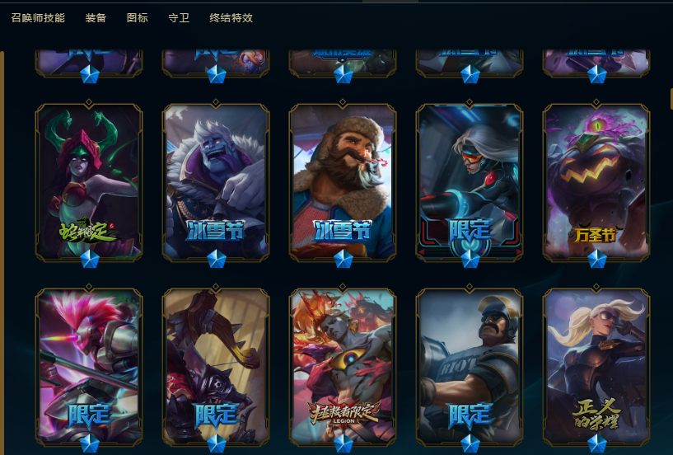Image resolution: width=673 pixels, height=455 pixels.
Task: Open the blue-skinned 冰雪节 skin card
Action: (216, 182)
